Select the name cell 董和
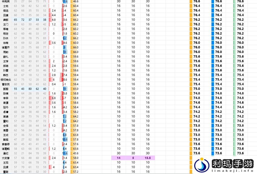The width and height of the screenshot is (257, 174). coord(6,121)
